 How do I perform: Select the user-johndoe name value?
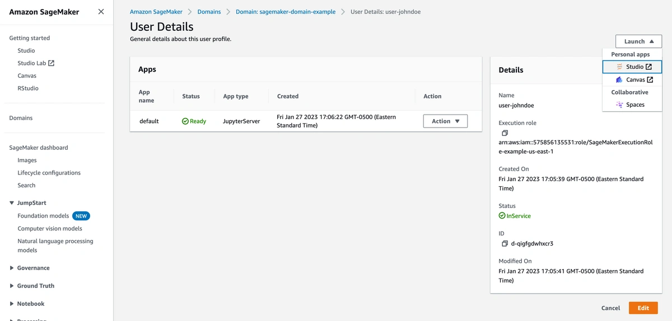(516, 105)
